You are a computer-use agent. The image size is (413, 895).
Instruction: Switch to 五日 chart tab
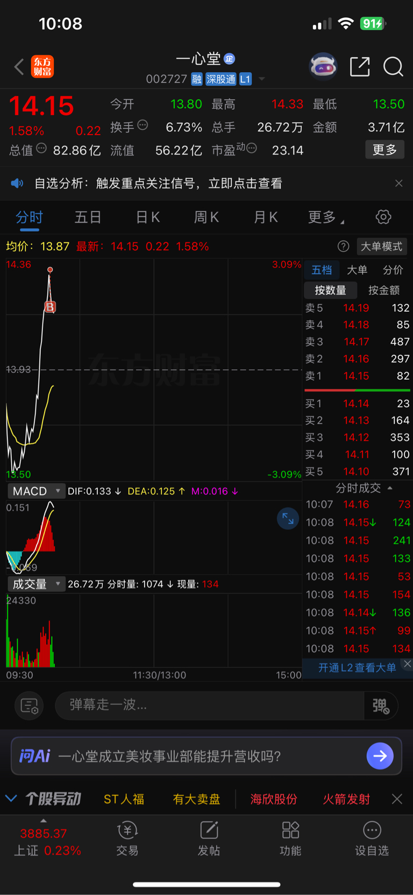pyautogui.click(x=88, y=217)
